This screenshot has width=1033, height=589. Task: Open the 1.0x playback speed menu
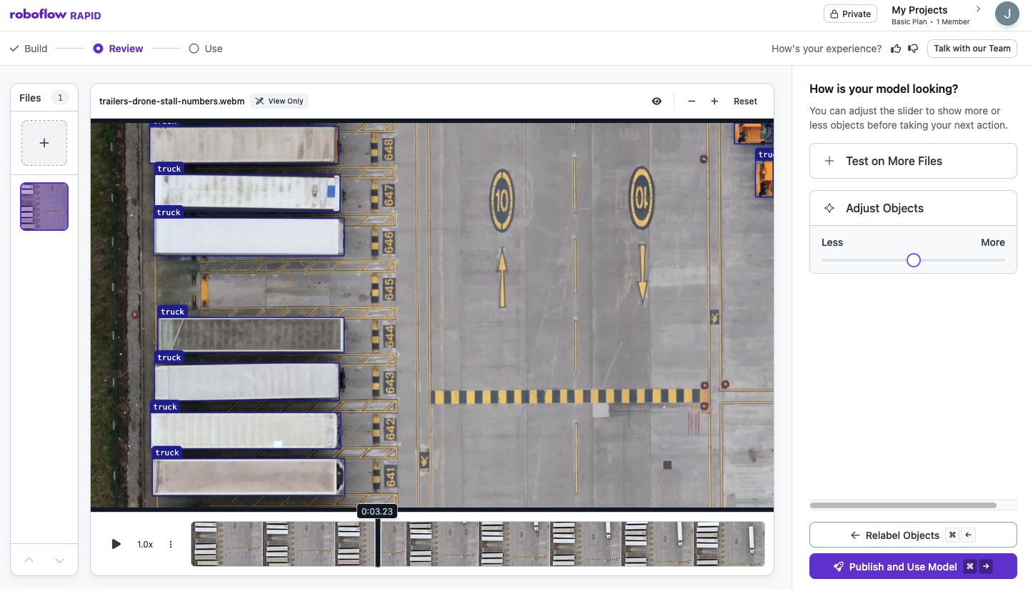pyautogui.click(x=145, y=544)
